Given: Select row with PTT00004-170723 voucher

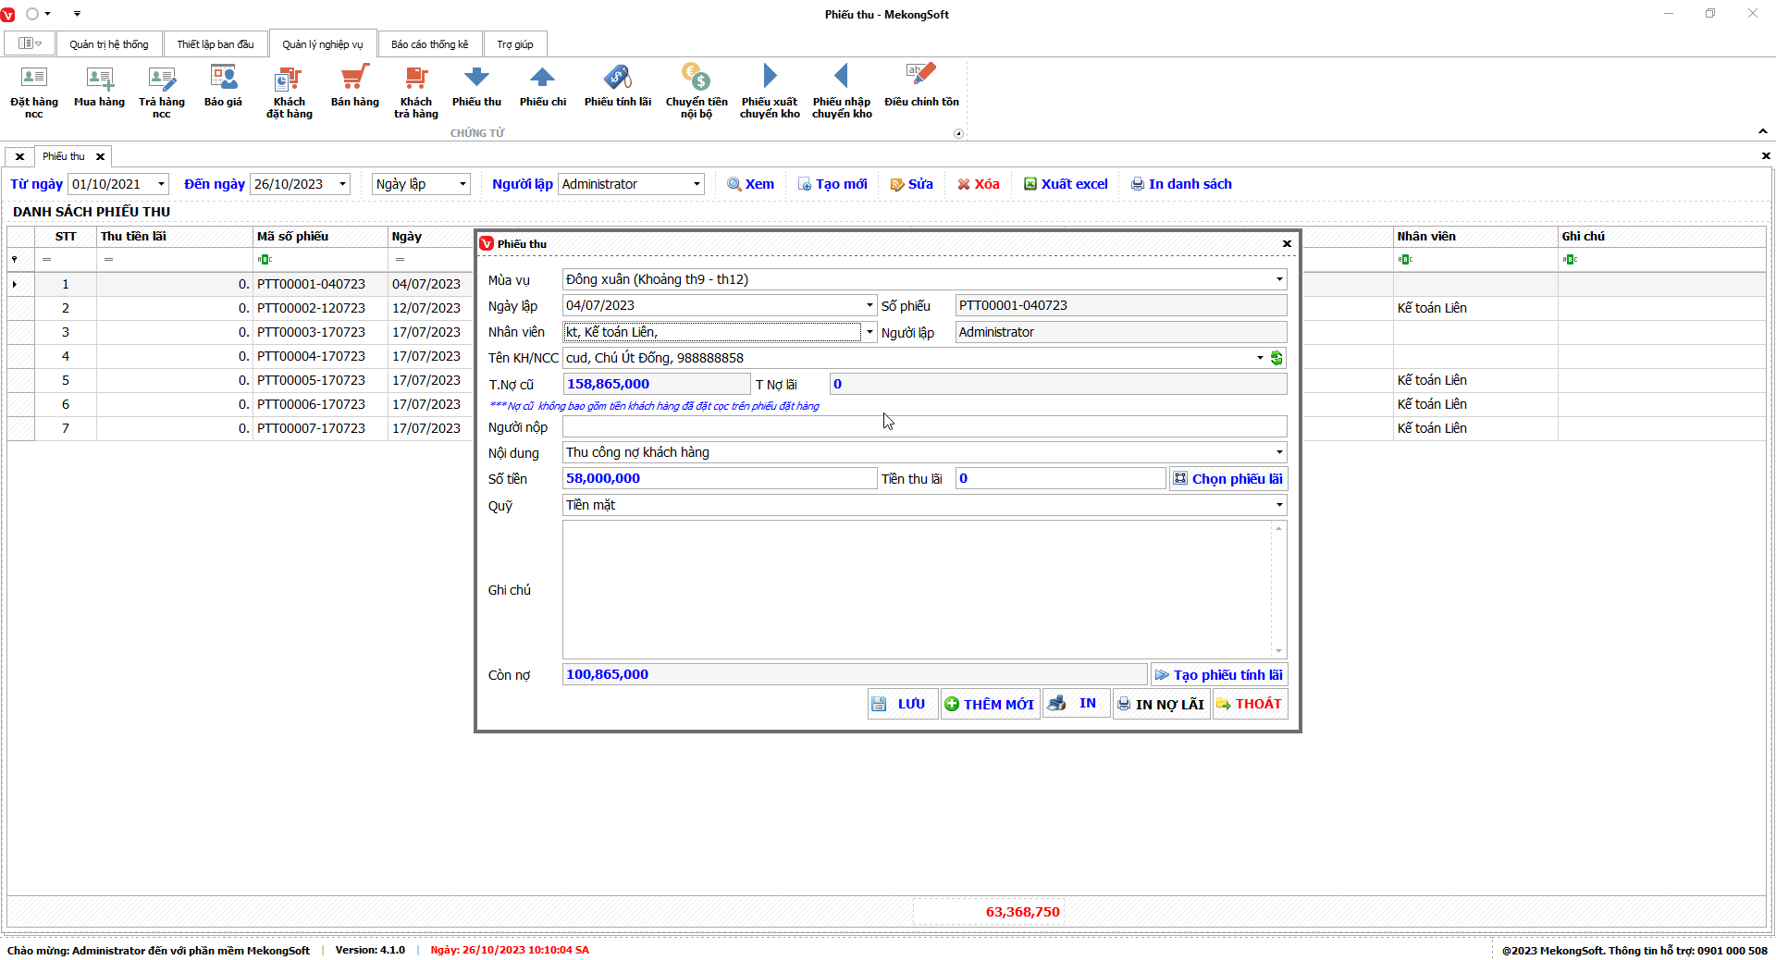Looking at the screenshot, I should point(311,356).
